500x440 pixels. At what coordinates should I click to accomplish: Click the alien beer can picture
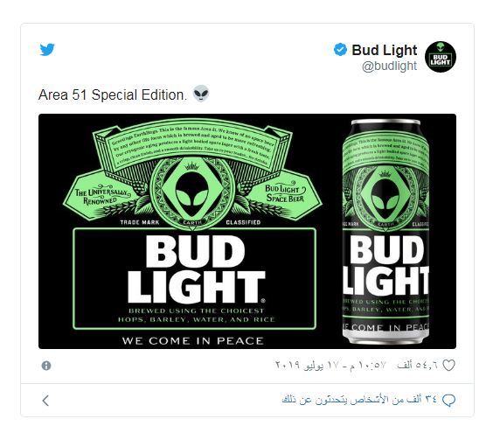385,232
